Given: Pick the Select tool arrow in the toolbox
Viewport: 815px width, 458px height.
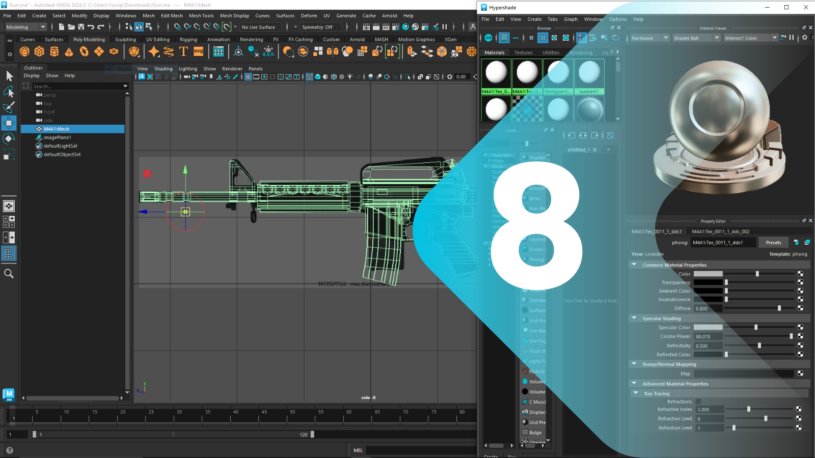Looking at the screenshot, I should (x=9, y=76).
